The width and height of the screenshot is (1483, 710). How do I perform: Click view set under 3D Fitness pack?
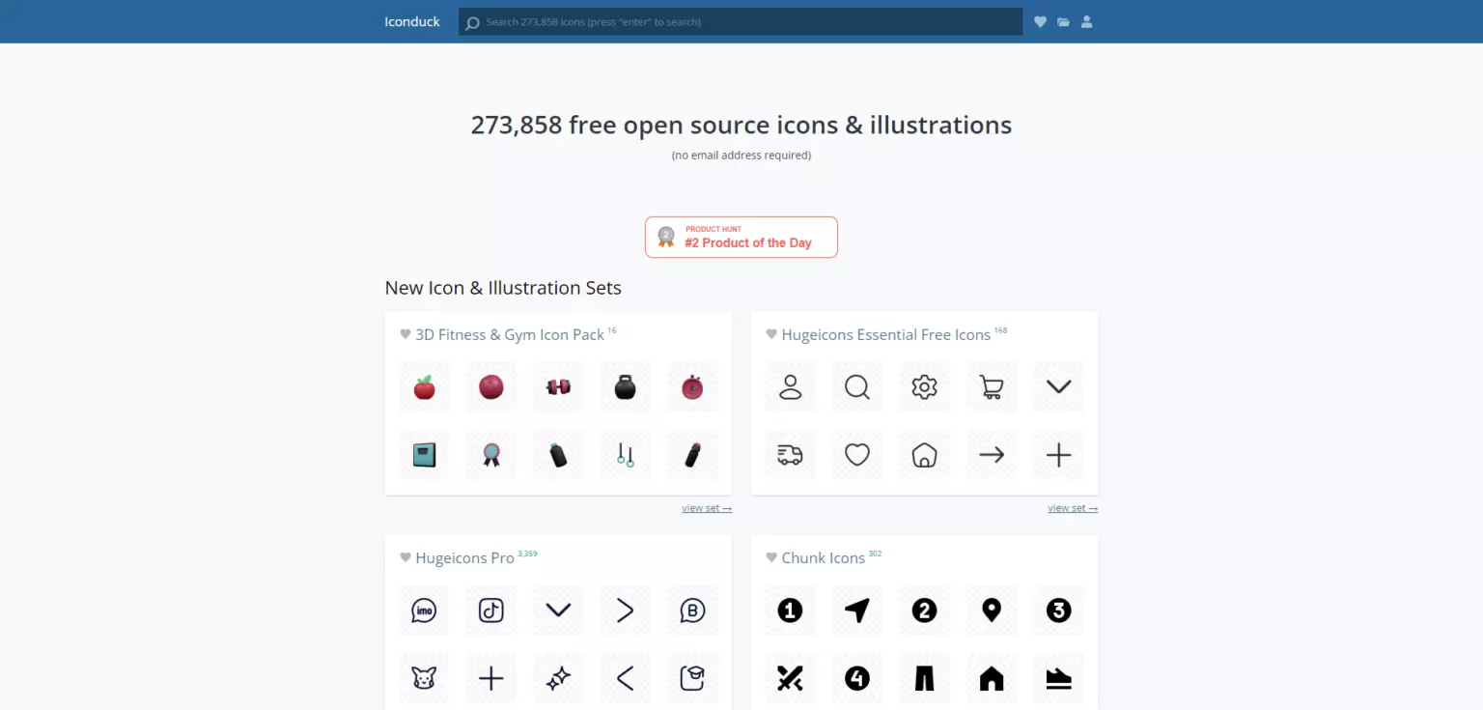pyautogui.click(x=707, y=508)
